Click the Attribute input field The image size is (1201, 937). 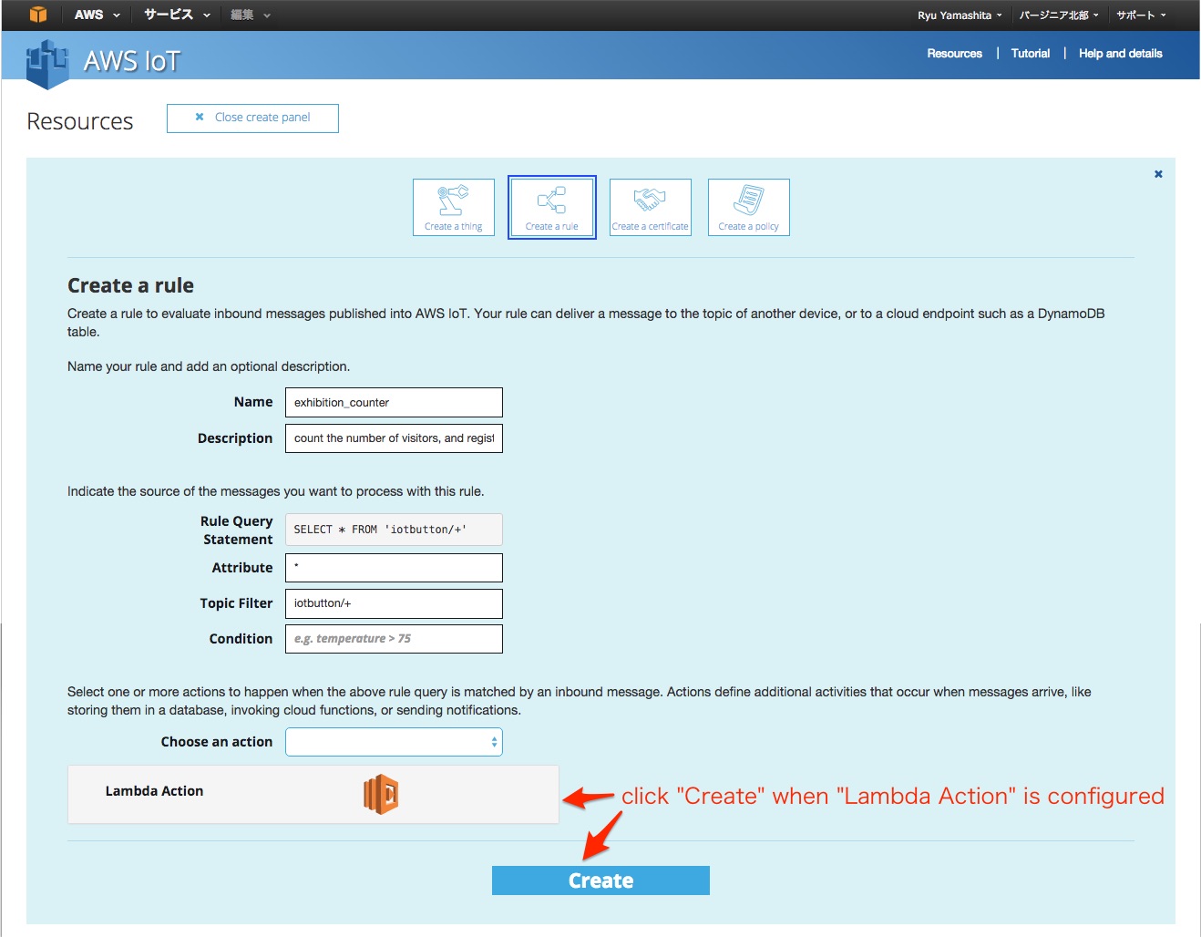[394, 568]
